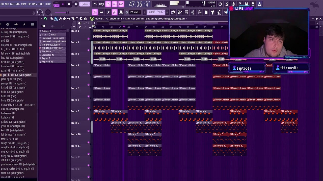Open the plugin picker plug icon
Image resolution: width=323 pixels, height=181 pixels.
[212, 12]
